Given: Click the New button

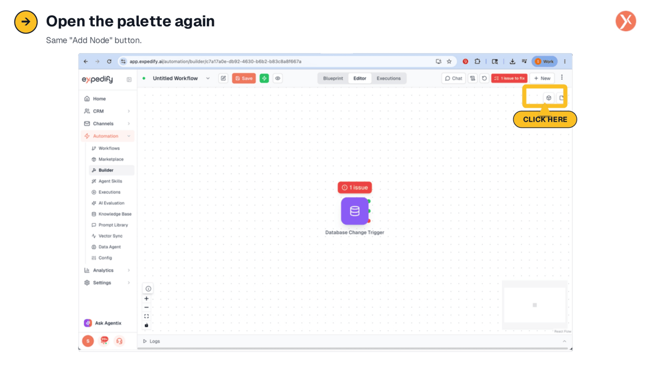Looking at the screenshot, I should point(542,78).
